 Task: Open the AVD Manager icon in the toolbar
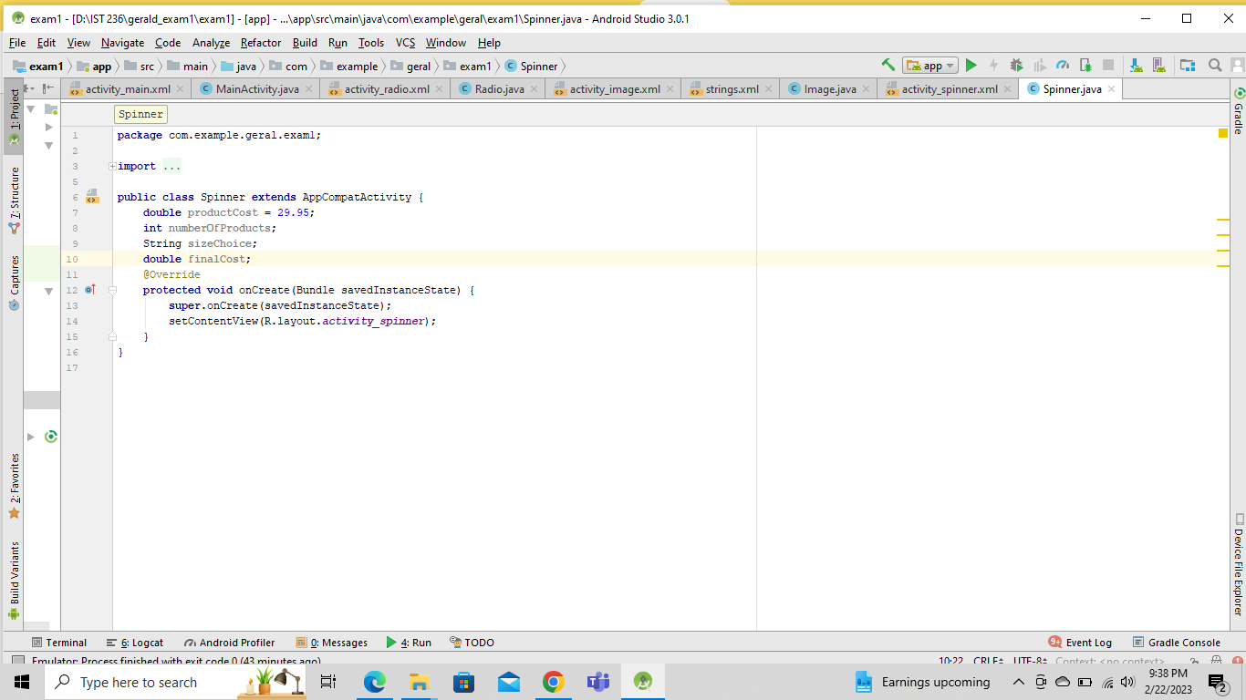point(1158,66)
